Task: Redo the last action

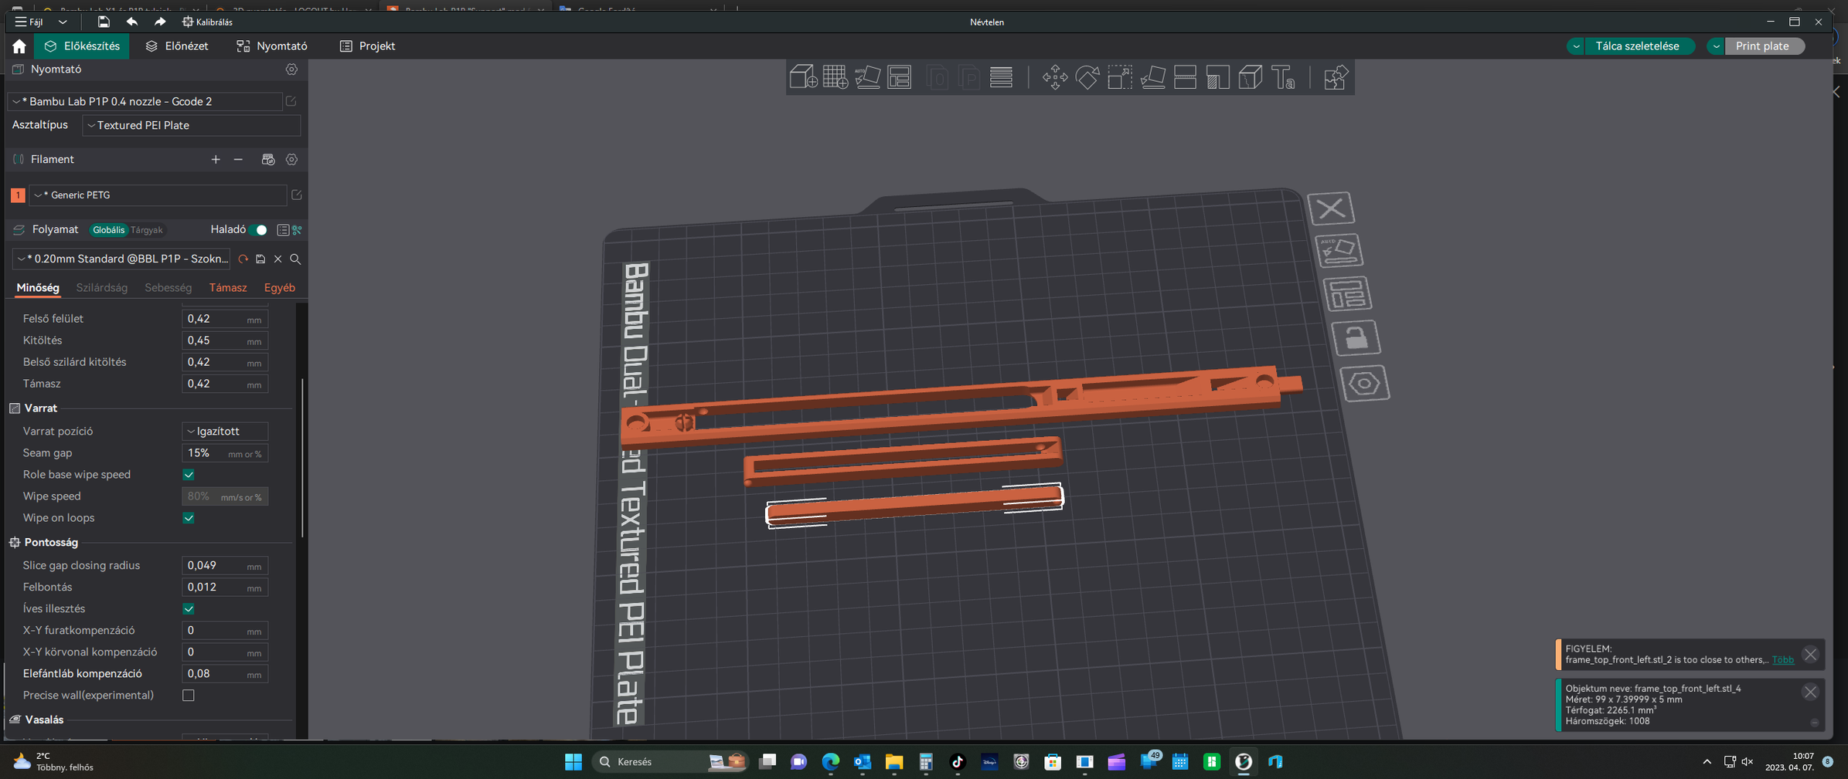Action: click(x=160, y=22)
